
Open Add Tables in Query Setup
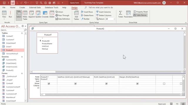[x=76, y=15]
